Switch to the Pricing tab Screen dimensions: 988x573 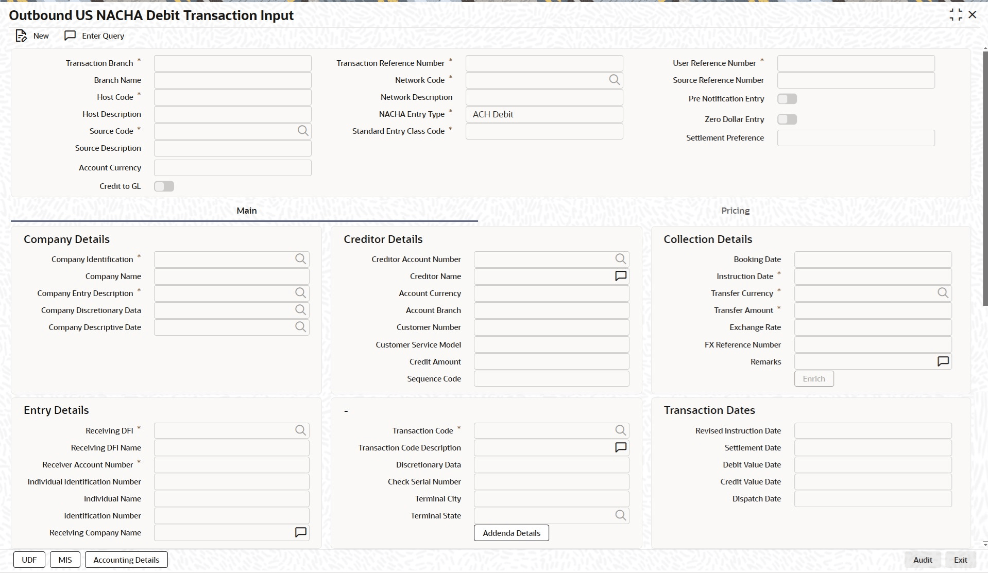coord(735,211)
